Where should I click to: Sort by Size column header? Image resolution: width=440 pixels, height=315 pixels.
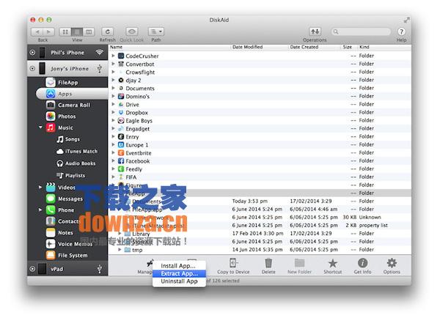tap(349, 47)
